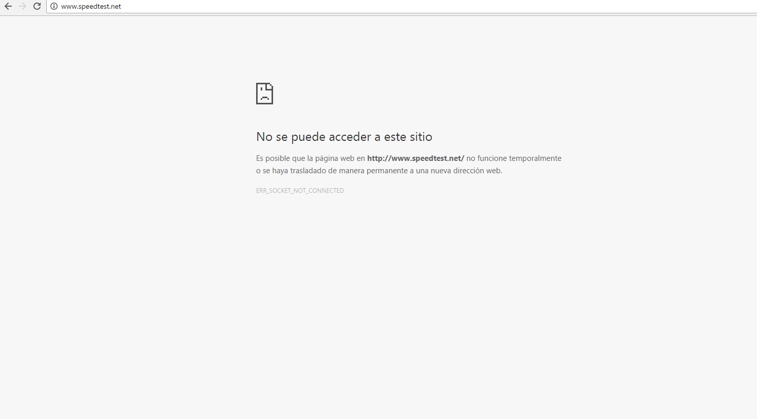This screenshot has height=419, width=757.
Task: Click the text "o se haya trasladado de manera permanente"
Action: click(332, 171)
